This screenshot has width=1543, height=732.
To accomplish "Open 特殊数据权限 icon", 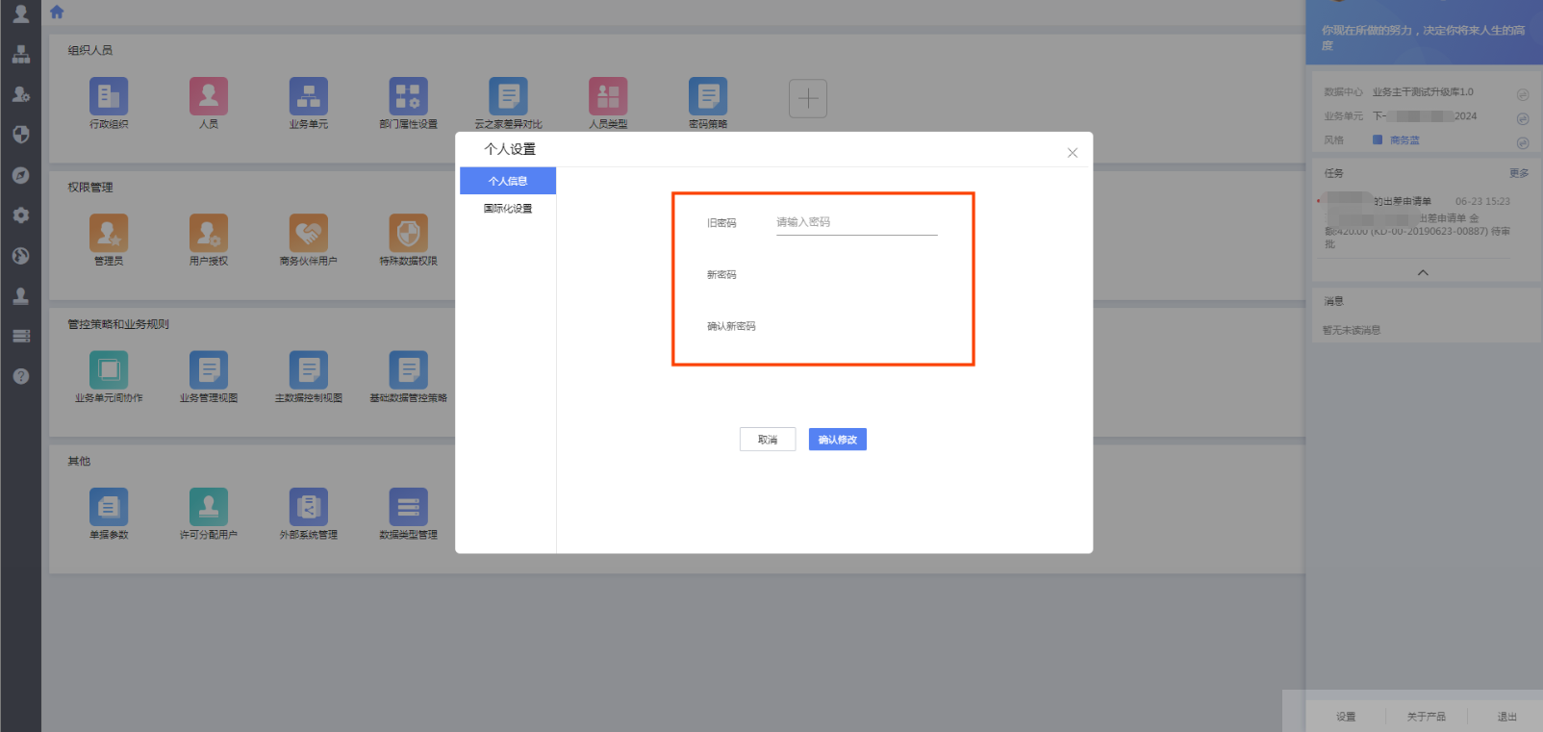I will [x=409, y=233].
